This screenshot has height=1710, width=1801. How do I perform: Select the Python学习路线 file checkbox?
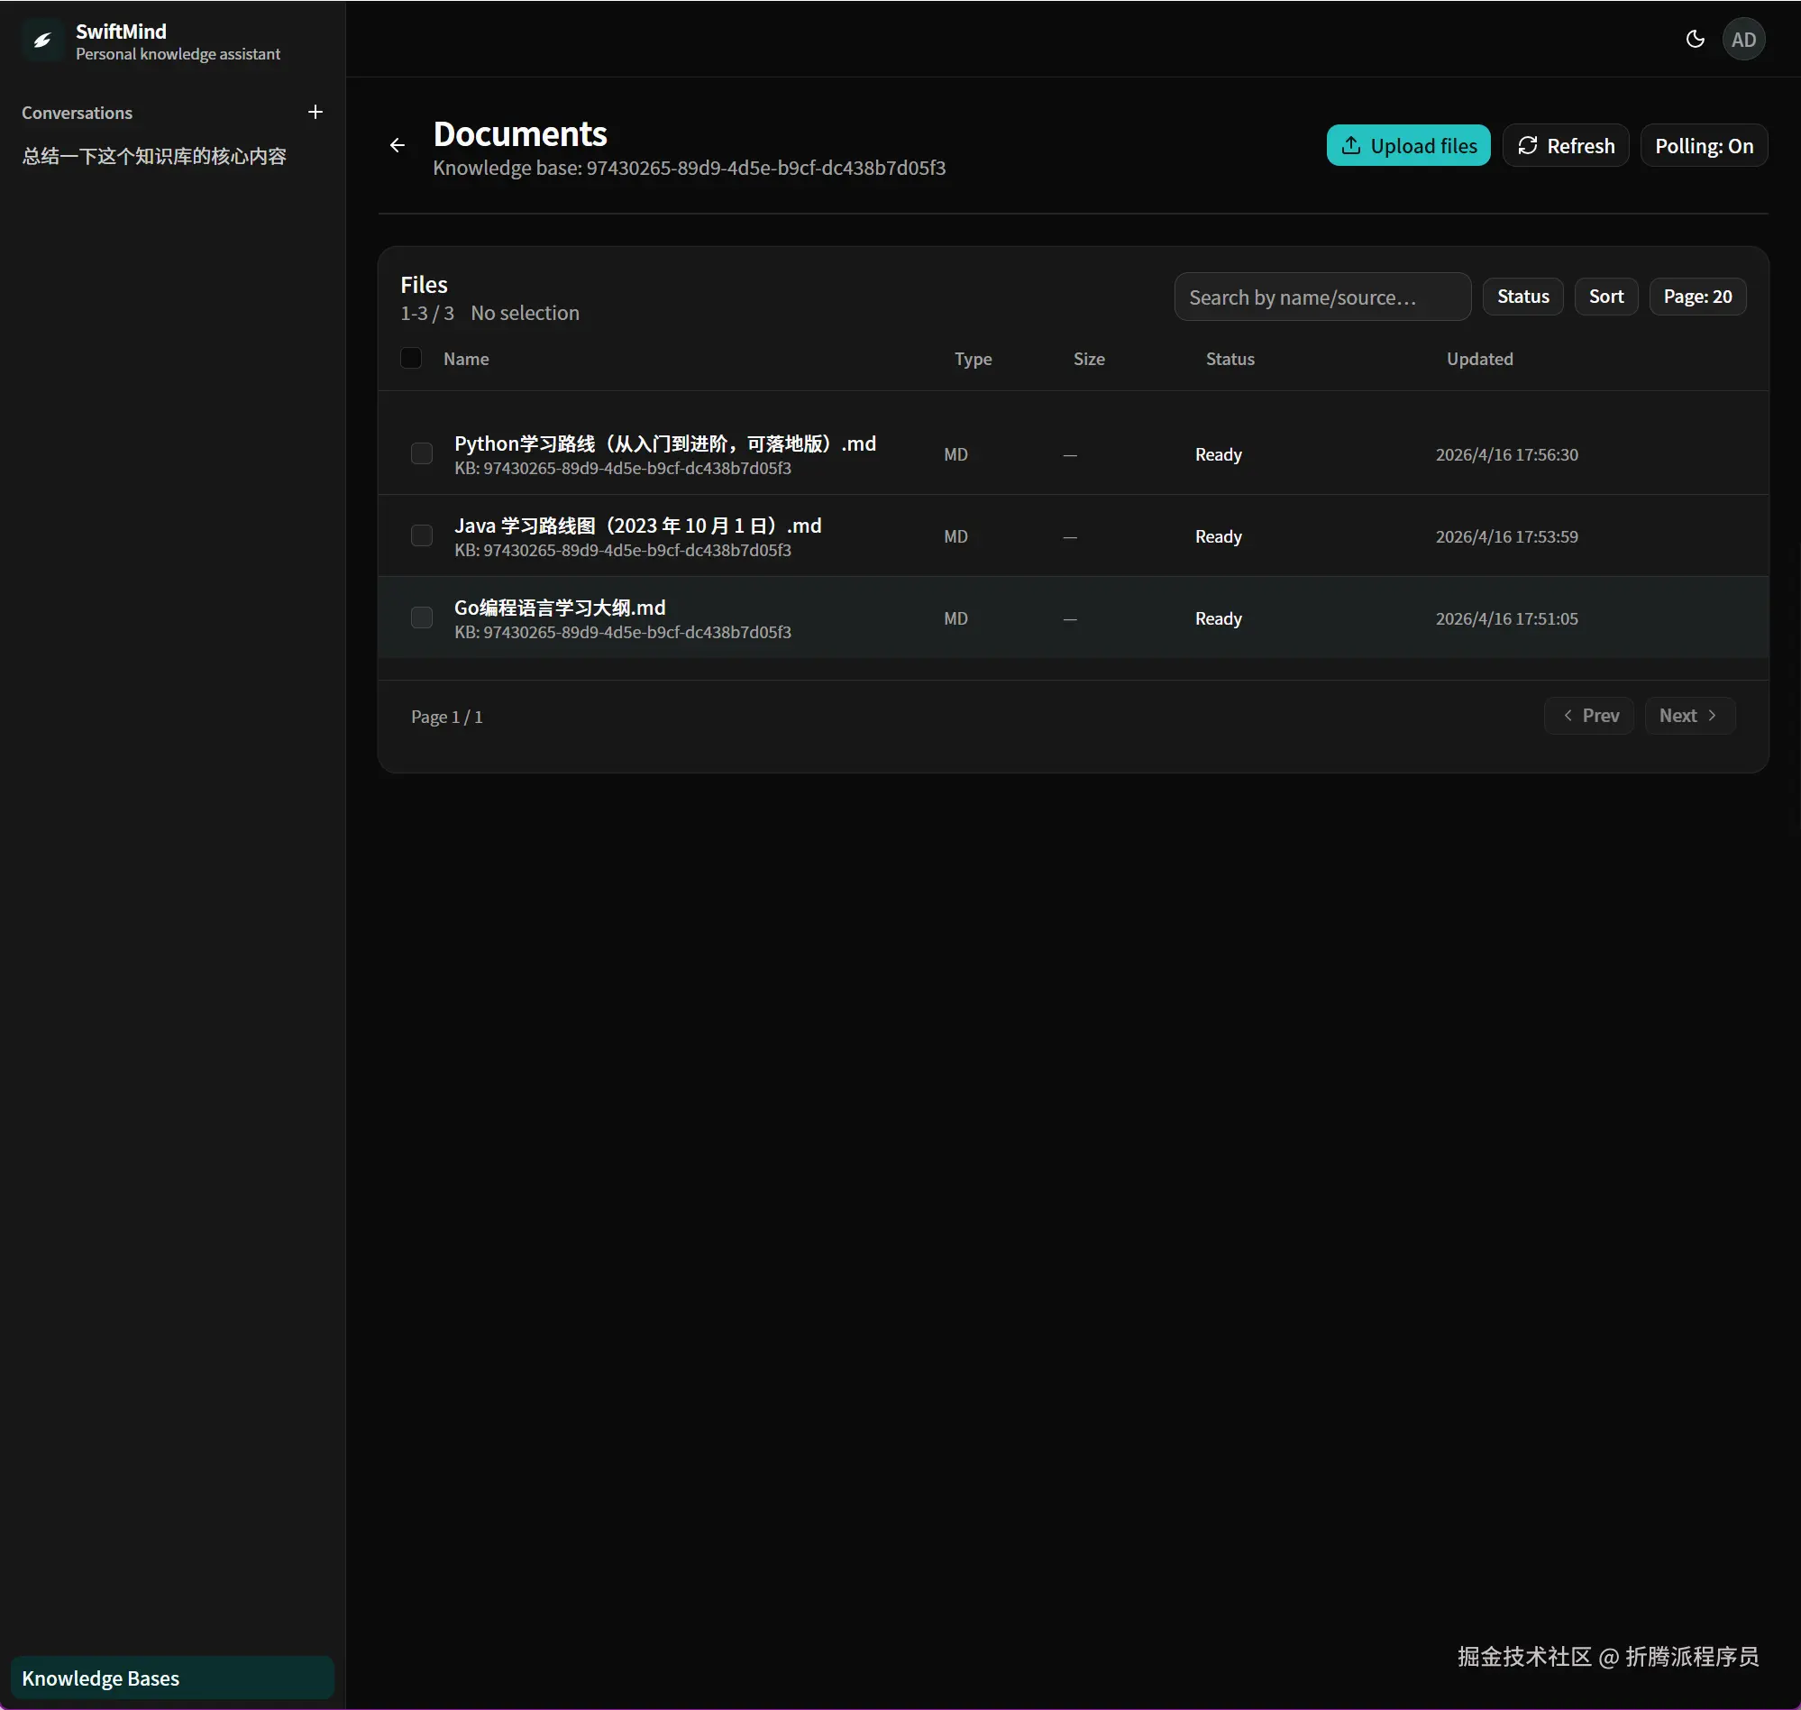pyautogui.click(x=421, y=453)
